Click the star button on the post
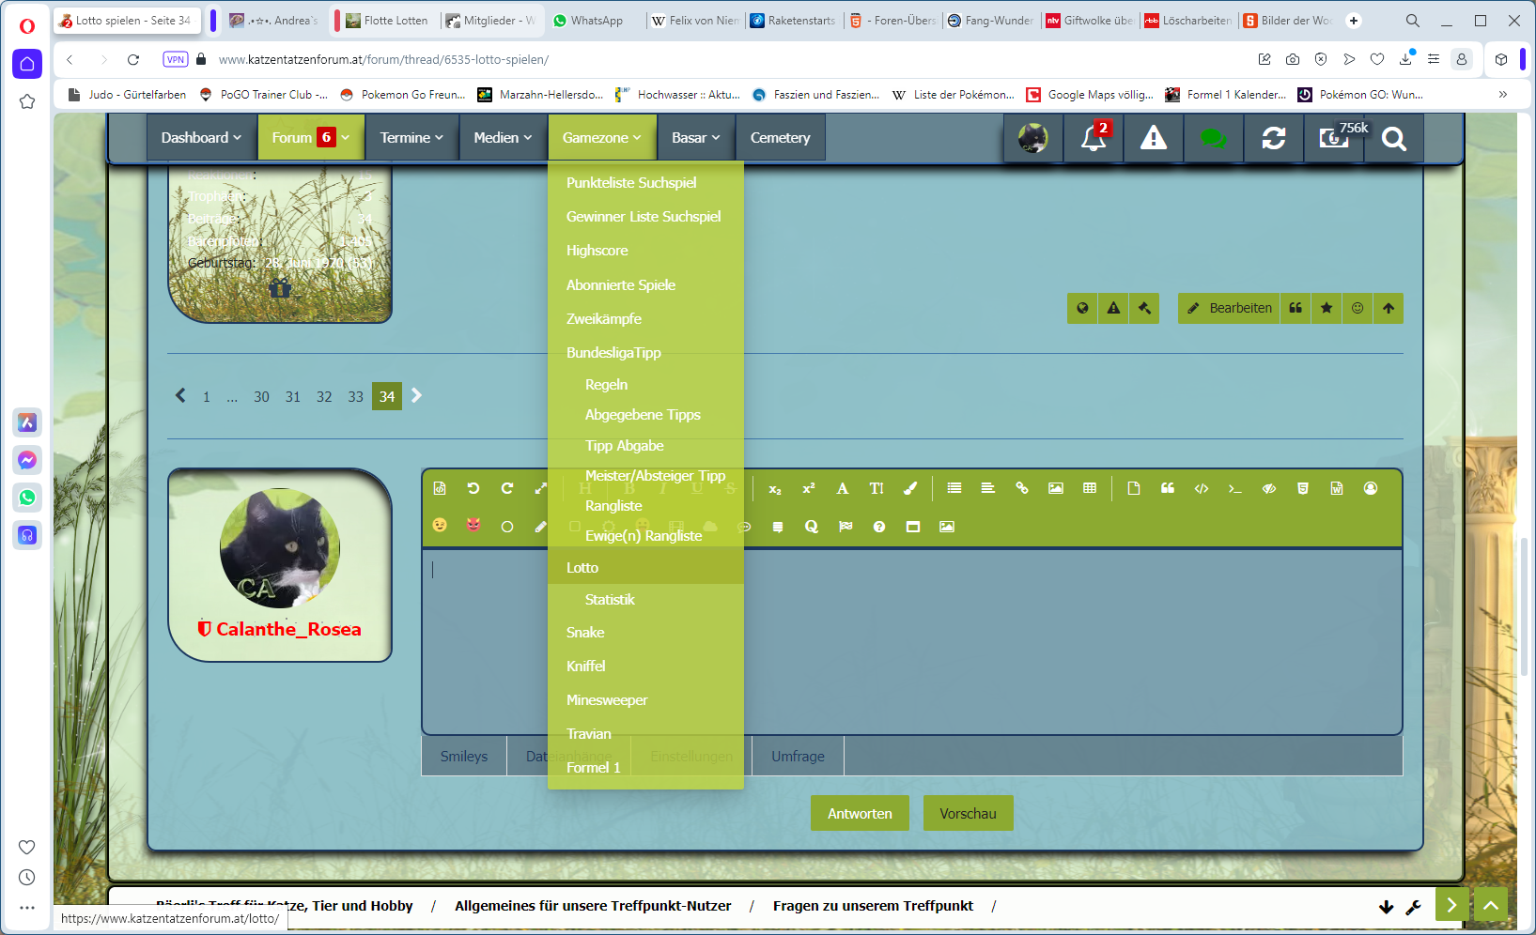 click(1327, 308)
